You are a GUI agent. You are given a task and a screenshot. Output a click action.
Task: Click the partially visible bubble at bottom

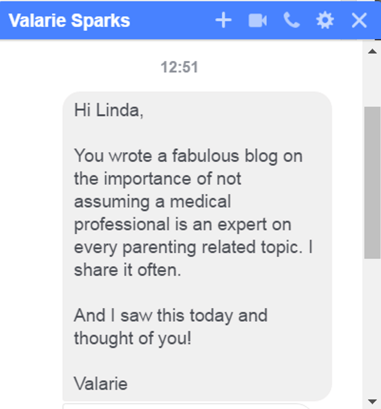click(x=186, y=406)
